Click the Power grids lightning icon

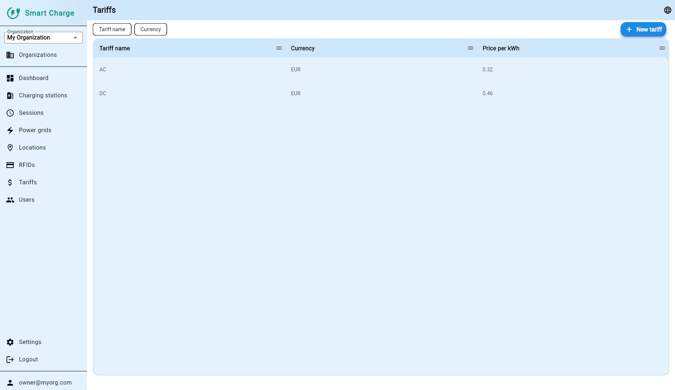[x=10, y=130]
